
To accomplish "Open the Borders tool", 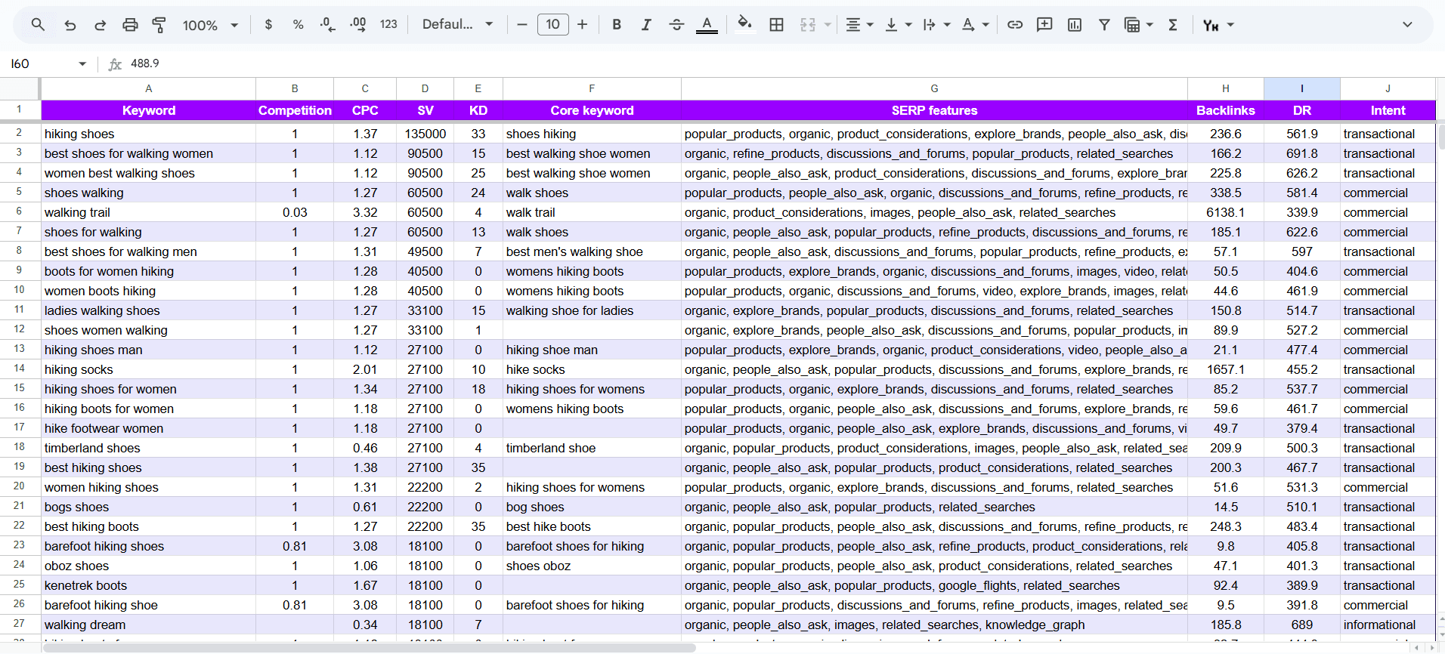I will 776,25.
